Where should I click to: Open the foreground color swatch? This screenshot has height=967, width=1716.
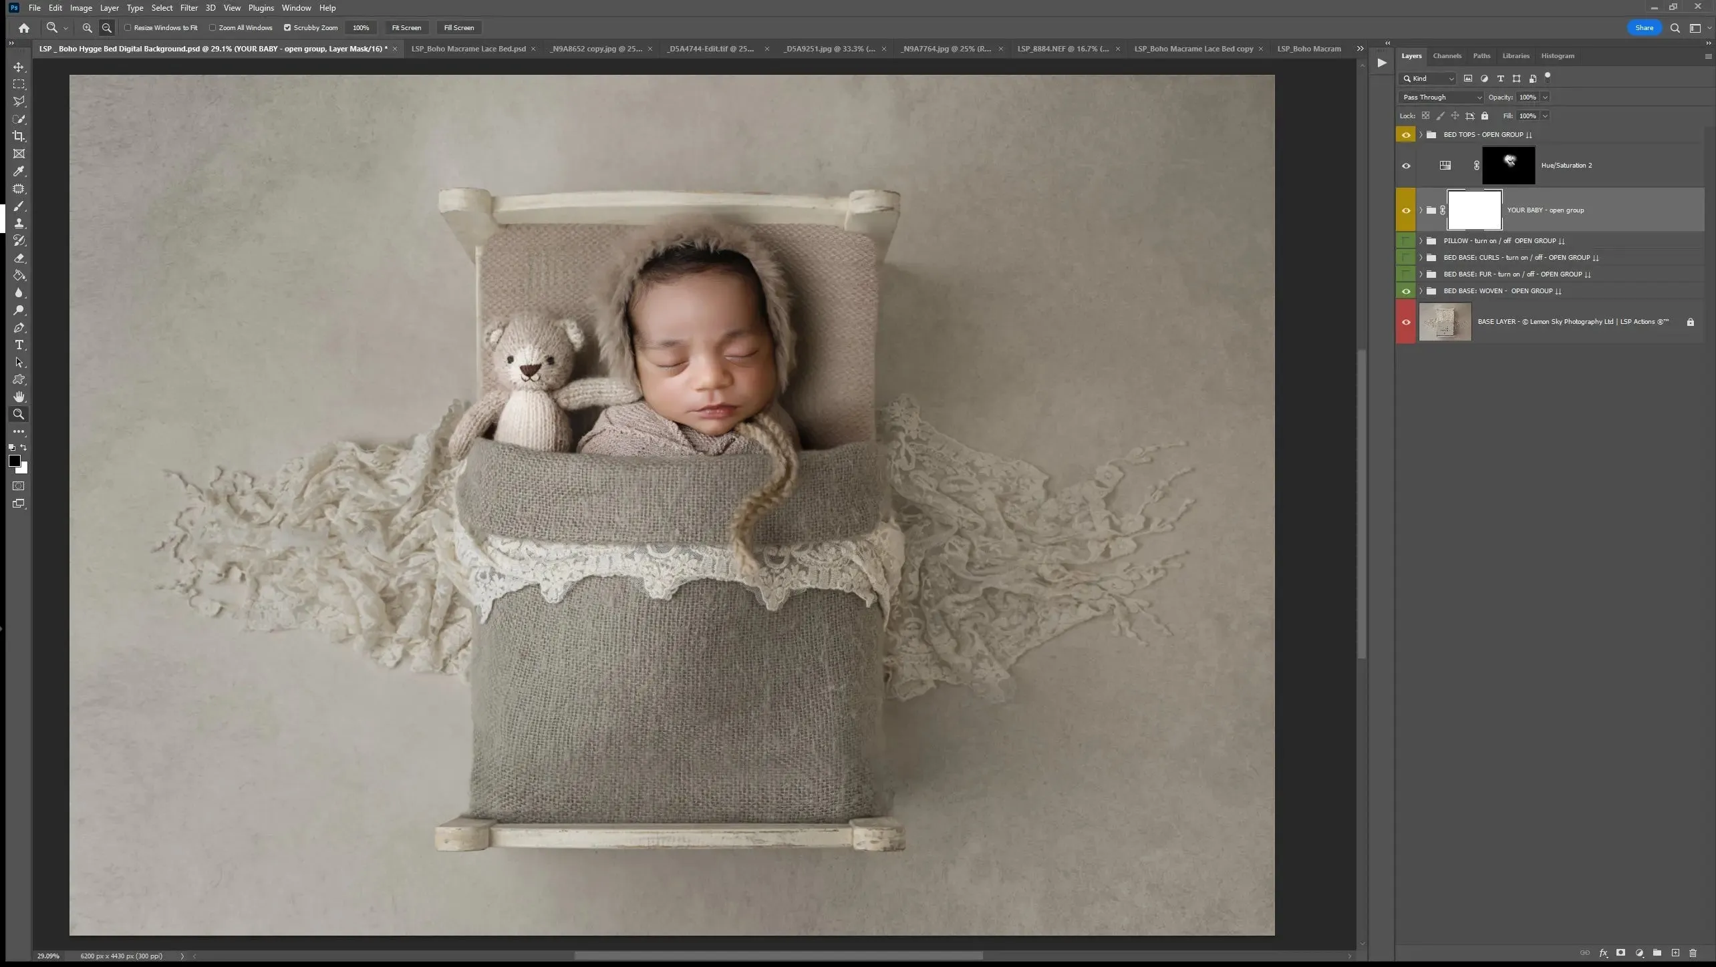click(x=14, y=461)
